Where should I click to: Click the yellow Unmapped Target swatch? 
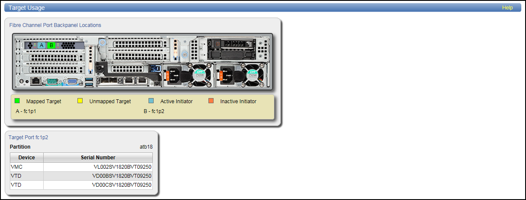click(80, 101)
